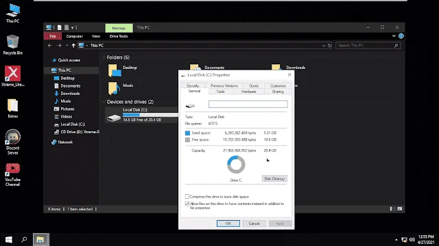The width and height of the screenshot is (439, 246).
Task: Select Music in navigation pane
Action: (x=66, y=101)
